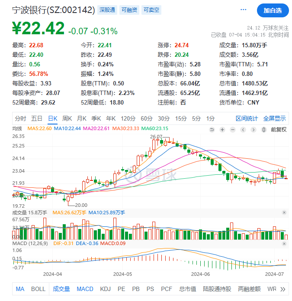The image size is (292, 301).
Task: Click the 52周最高 value 29.62
Action: (x=48, y=102)
